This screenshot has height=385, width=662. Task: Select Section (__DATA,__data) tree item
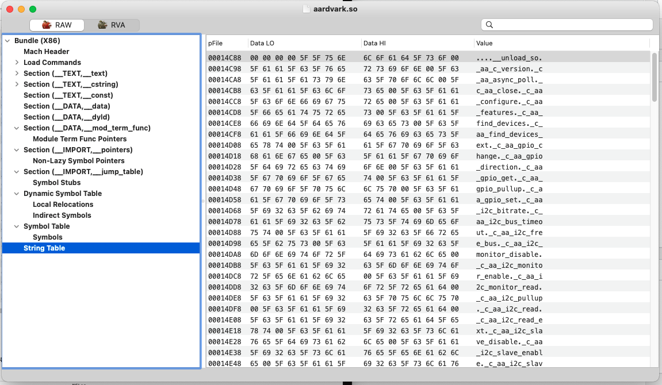[x=67, y=106]
